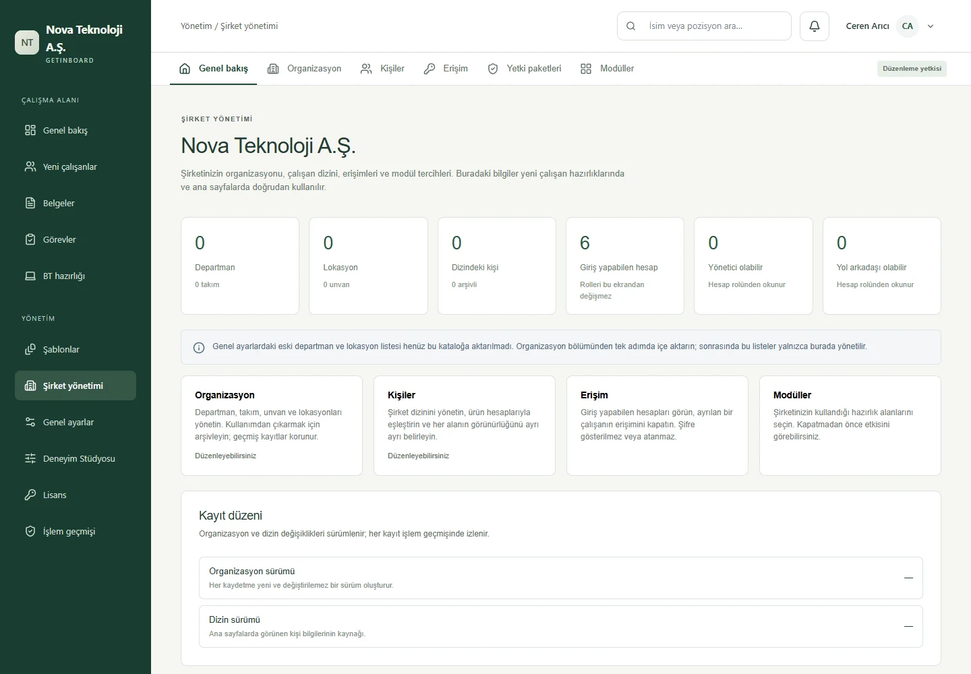Click the Şablonlar copy icon

[30, 349]
